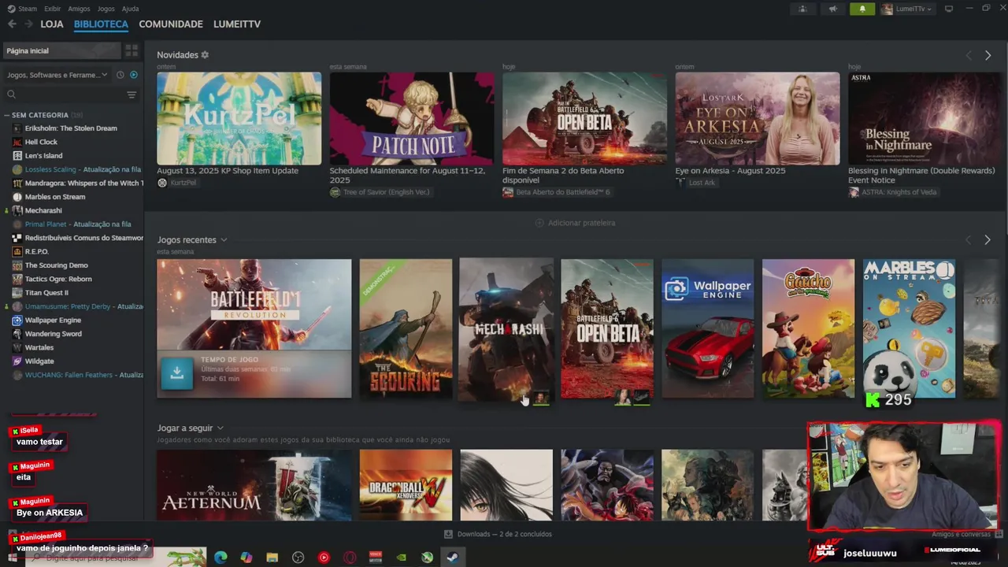This screenshot has height=567, width=1008.
Task: Open File Explorer from the taskbar
Action: pos(272,558)
